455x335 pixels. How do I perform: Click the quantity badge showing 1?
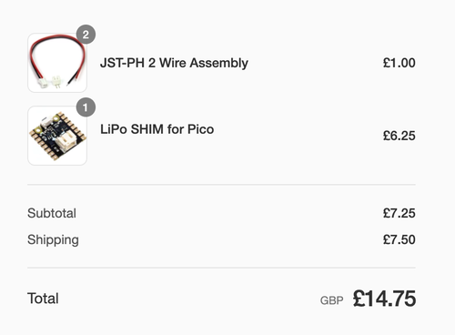click(x=86, y=107)
